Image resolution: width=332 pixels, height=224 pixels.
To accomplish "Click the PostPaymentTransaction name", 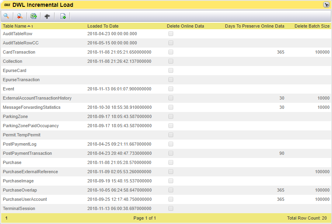I will [27, 153].
